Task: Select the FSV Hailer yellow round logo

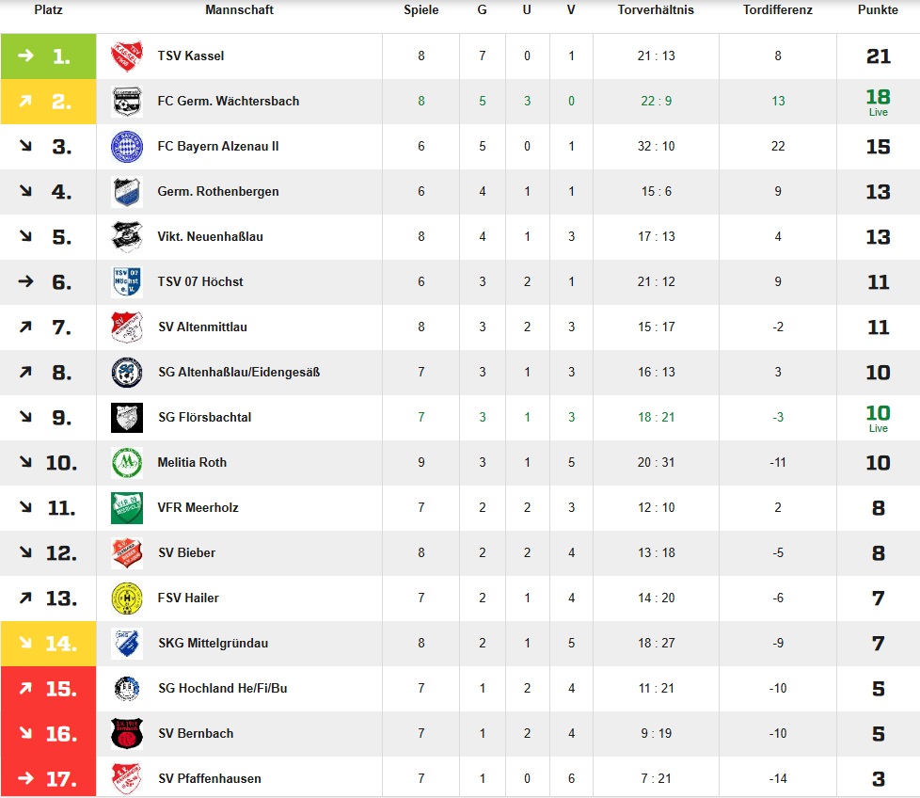Action: click(127, 598)
